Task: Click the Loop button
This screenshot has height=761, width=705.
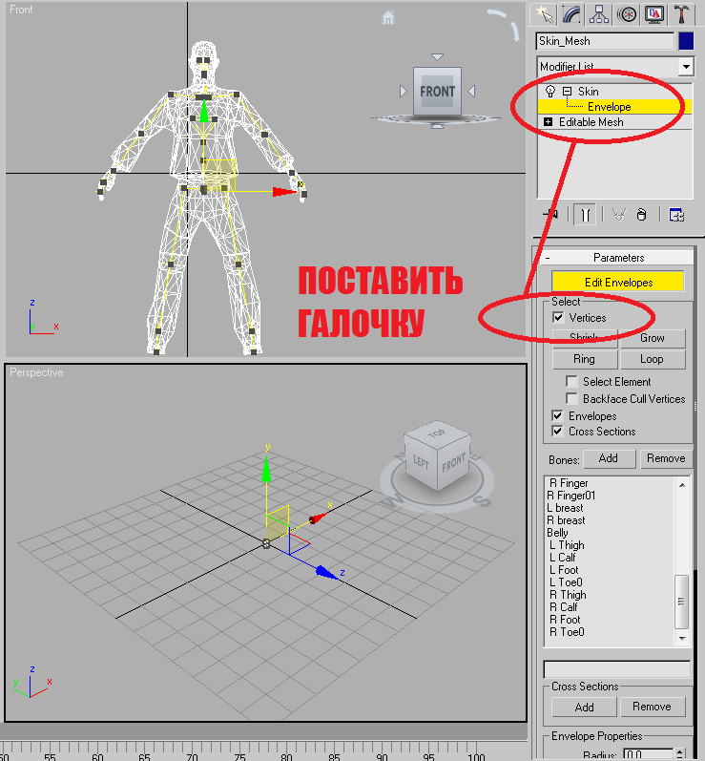Action: [653, 359]
